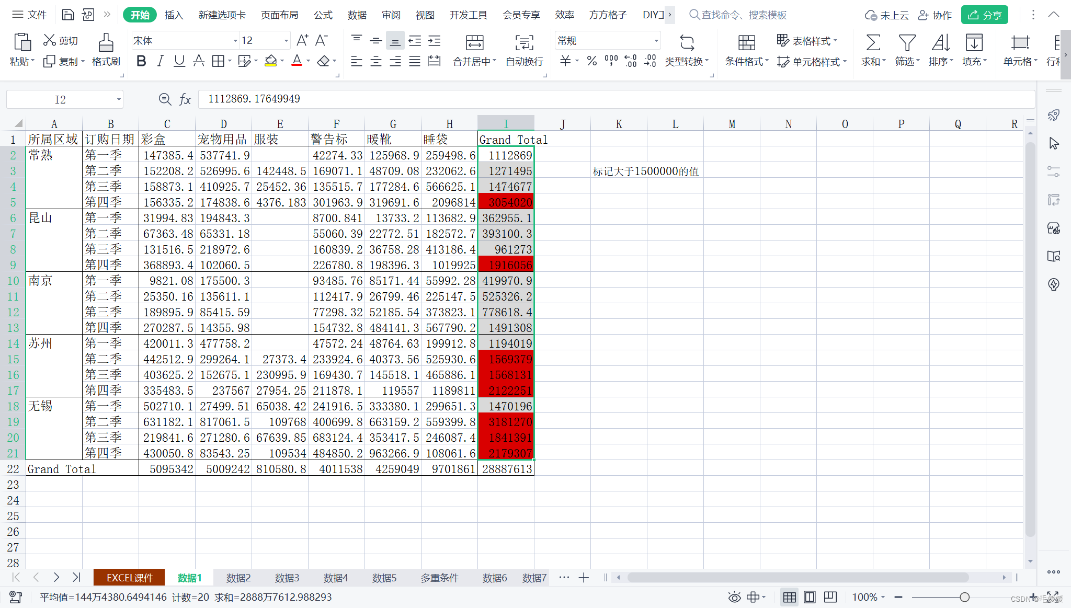Click the AutoSum (求和) sigma icon
Viewport: 1071px width, 608px height.
coord(873,43)
